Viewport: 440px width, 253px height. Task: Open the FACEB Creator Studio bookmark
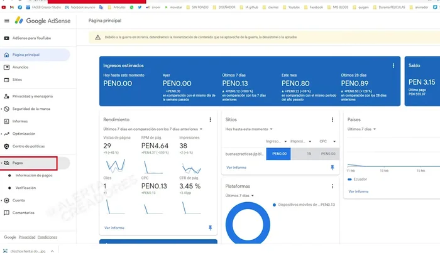pos(43,8)
